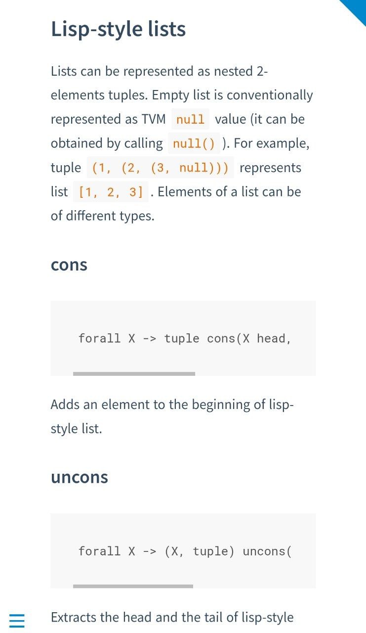Viewport: 366px width, 633px height.
Task: Click the word "represents" after the tuple example
Action: click(270, 168)
